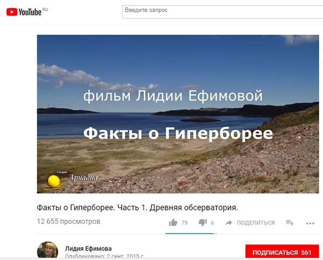This screenshot has height=260, width=323.
Task: Click the ПОДЕЛИТЬСЯ share label
Action: pos(256,223)
